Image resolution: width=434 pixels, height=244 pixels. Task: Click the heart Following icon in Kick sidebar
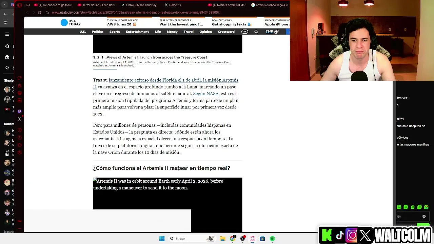7,68
